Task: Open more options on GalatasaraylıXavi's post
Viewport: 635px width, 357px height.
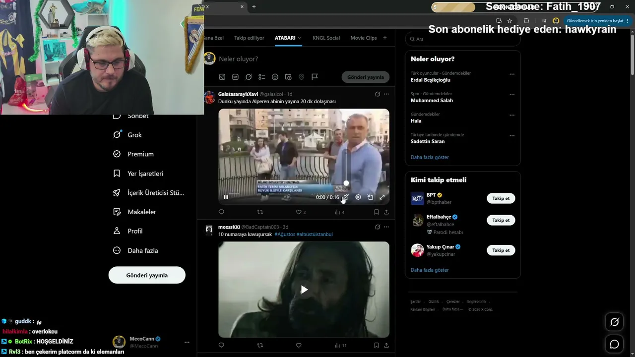Action: 386,94
